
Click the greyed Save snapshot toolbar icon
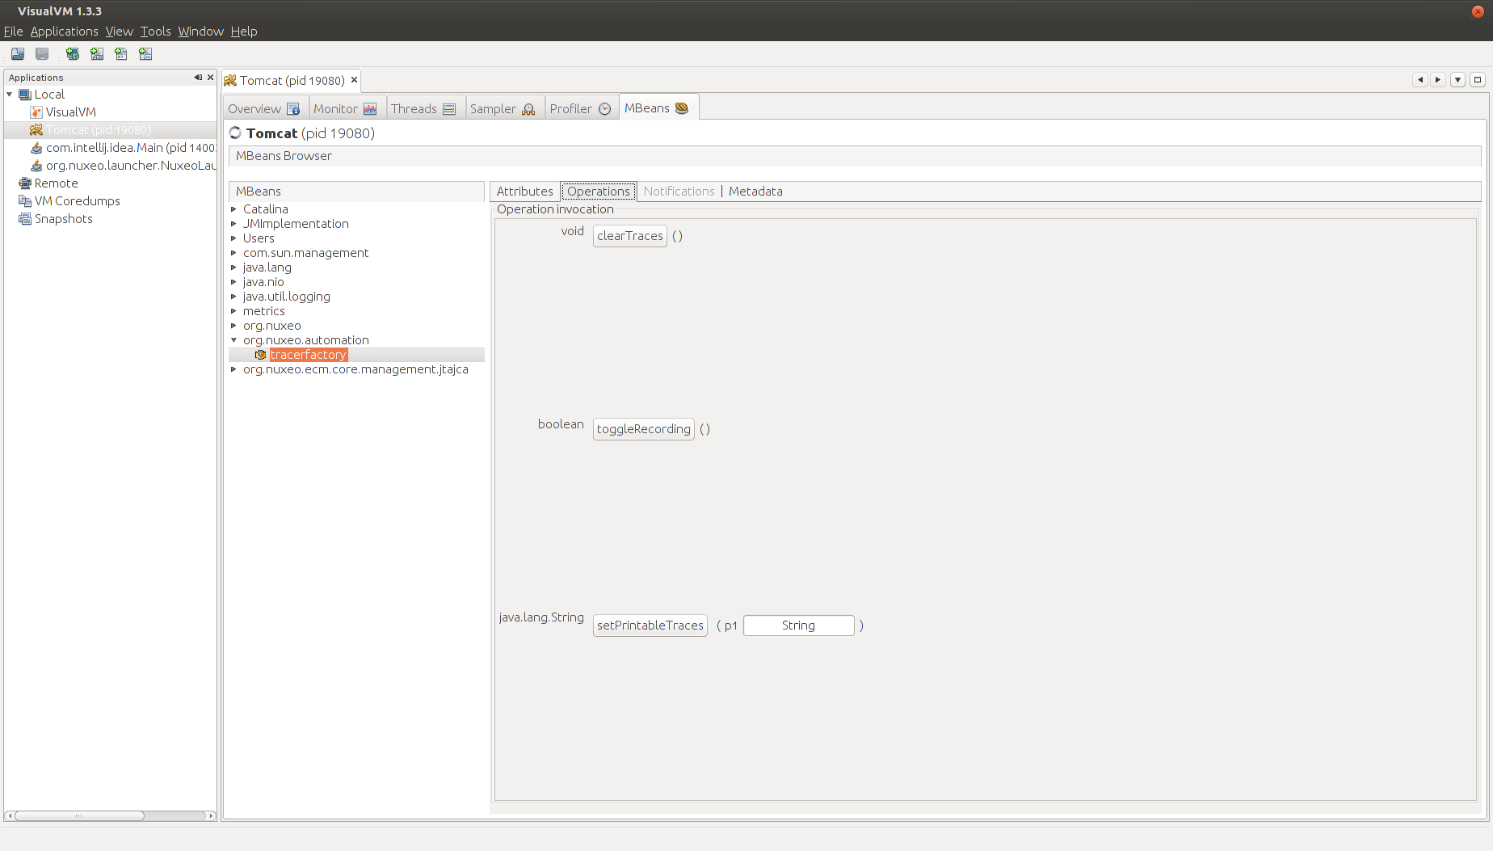coord(42,54)
